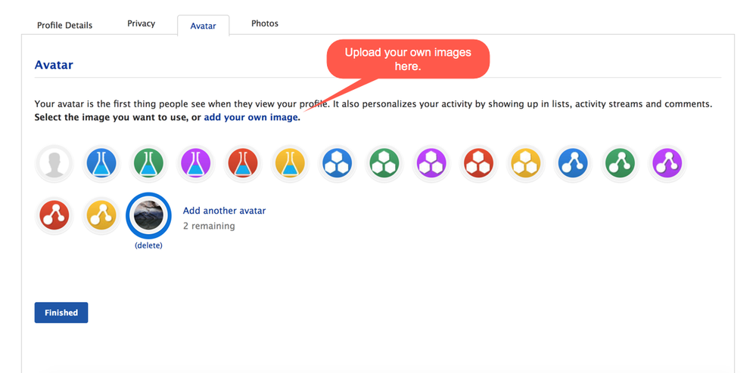Viewport: 756px width, 373px height.
Task: Click the 'add your own image' link
Action: [250, 118]
